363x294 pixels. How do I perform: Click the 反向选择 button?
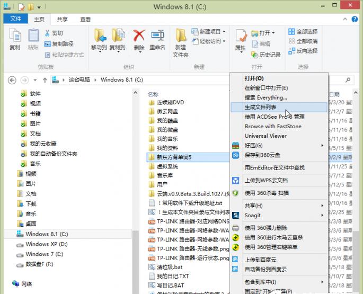point(303,51)
